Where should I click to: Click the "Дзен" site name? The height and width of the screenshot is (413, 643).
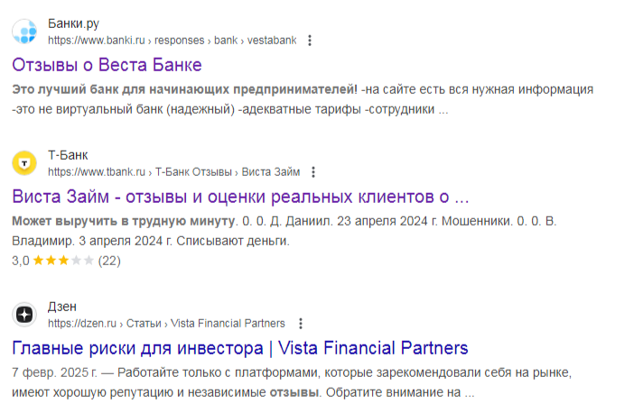(62, 307)
